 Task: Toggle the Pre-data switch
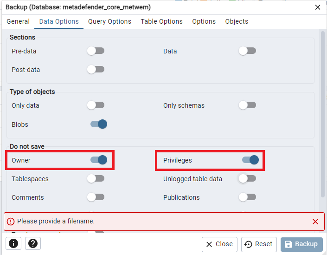pyautogui.click(x=96, y=51)
